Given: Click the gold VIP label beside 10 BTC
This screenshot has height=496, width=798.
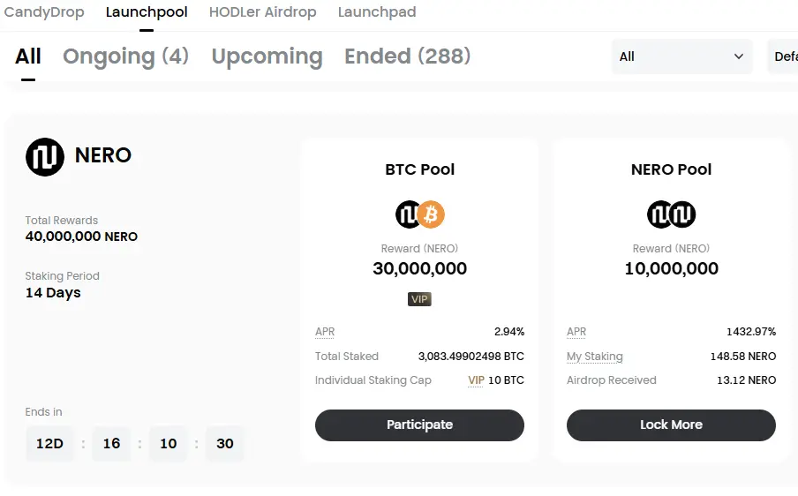Looking at the screenshot, I should 476,380.
